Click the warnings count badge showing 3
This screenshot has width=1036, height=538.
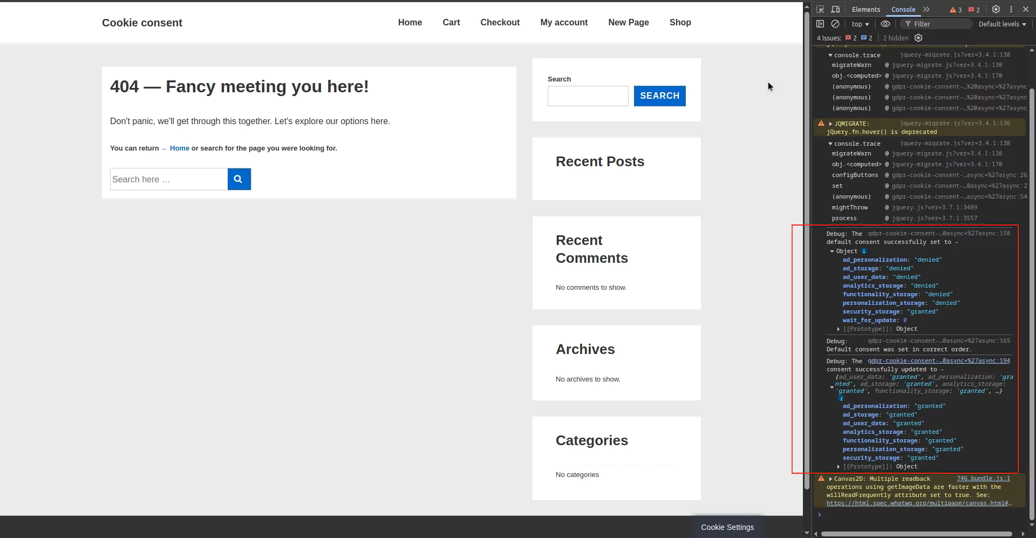tap(956, 10)
